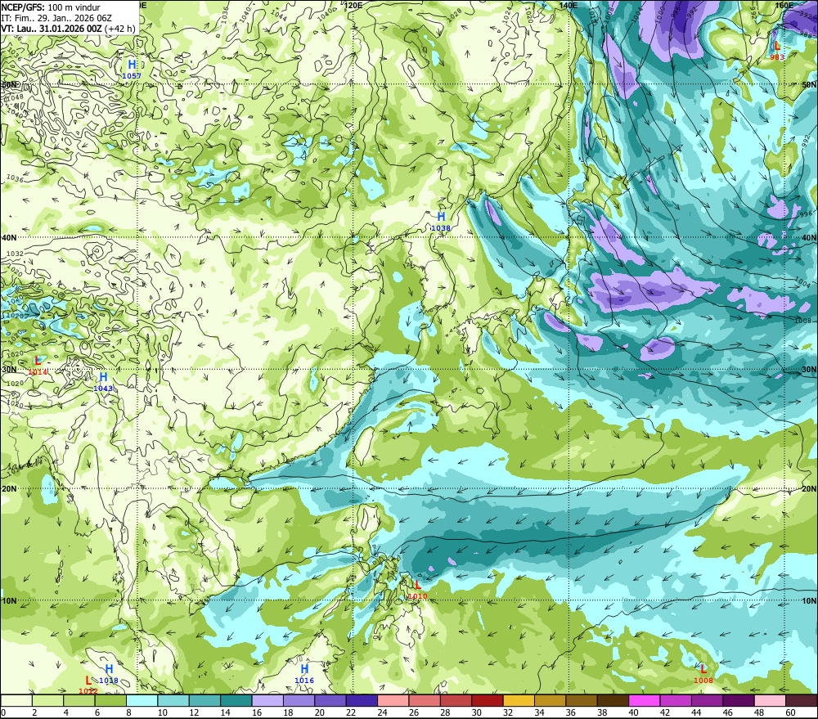This screenshot has height=719, width=818.
Task: Click the initial time 'IT: Fim.. 29. Jan.. 2026 06Z'
Action: coord(56,18)
